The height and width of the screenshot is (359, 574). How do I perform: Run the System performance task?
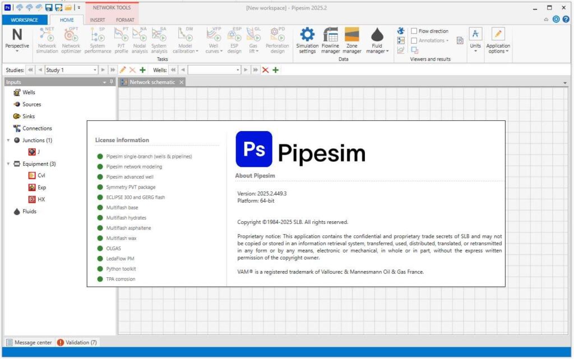pyautogui.click(x=98, y=40)
